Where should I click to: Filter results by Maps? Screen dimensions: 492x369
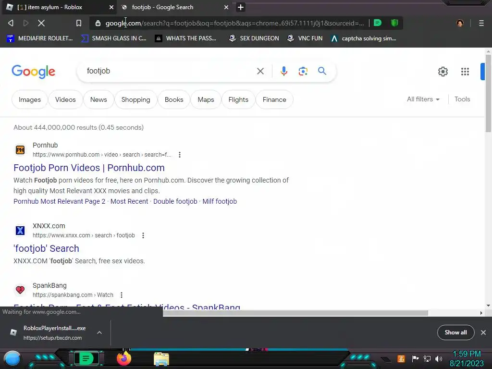(x=206, y=99)
